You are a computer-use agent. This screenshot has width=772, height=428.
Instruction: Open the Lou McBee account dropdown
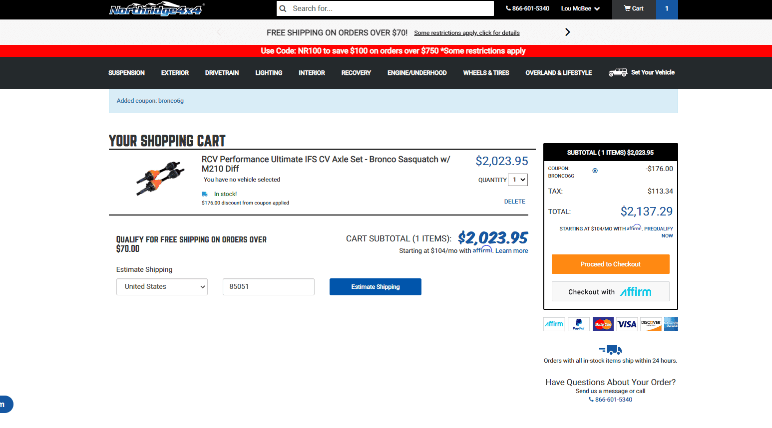[x=580, y=8]
